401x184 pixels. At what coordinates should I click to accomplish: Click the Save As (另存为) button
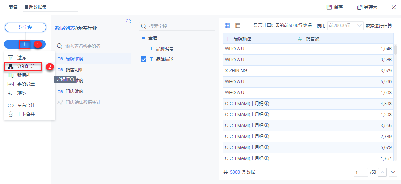(367, 7)
